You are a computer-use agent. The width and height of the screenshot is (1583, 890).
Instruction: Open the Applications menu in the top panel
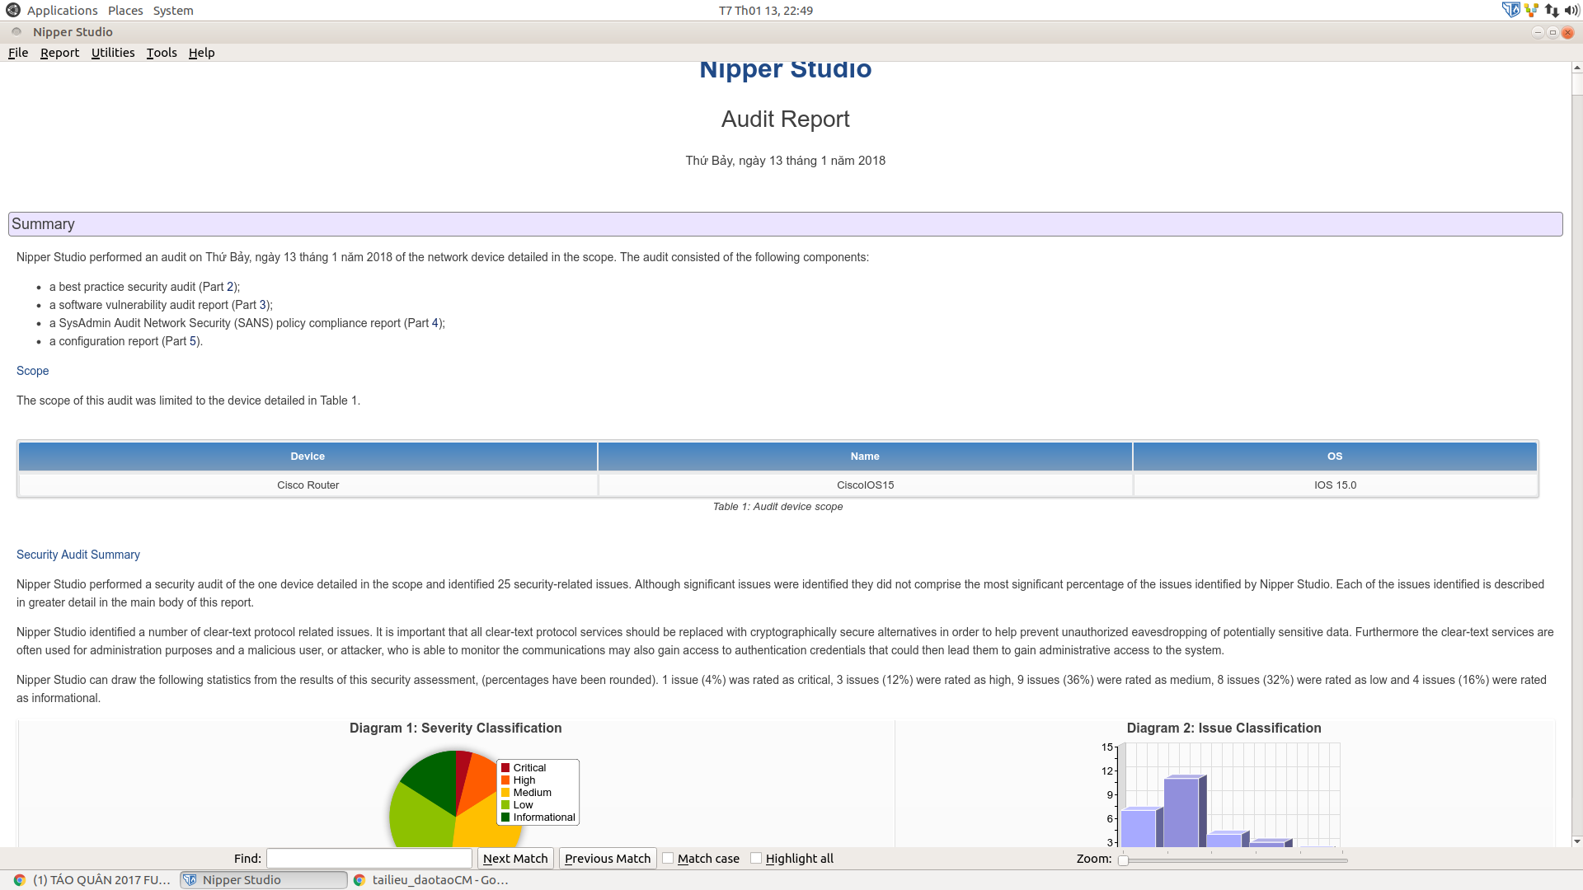pyautogui.click(x=62, y=10)
